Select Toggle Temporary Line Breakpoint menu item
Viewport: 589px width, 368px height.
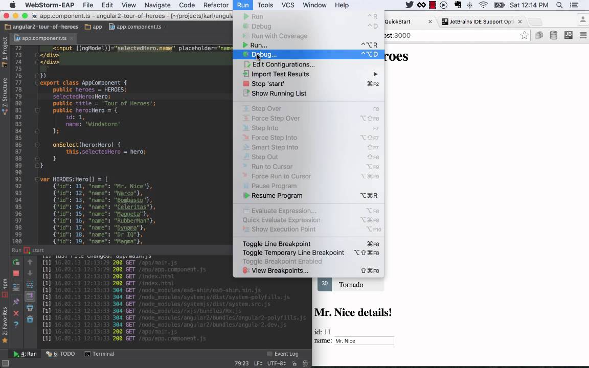click(309, 252)
